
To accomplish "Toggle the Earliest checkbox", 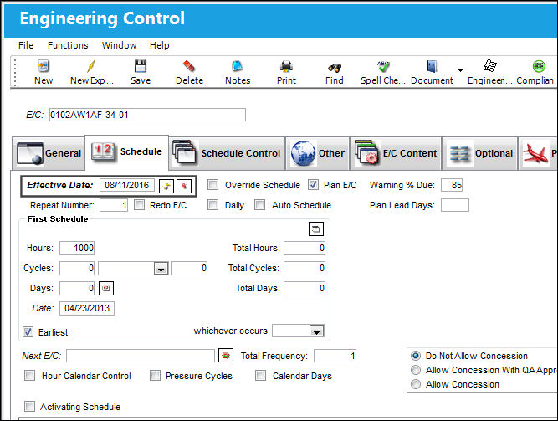I will (x=28, y=332).
